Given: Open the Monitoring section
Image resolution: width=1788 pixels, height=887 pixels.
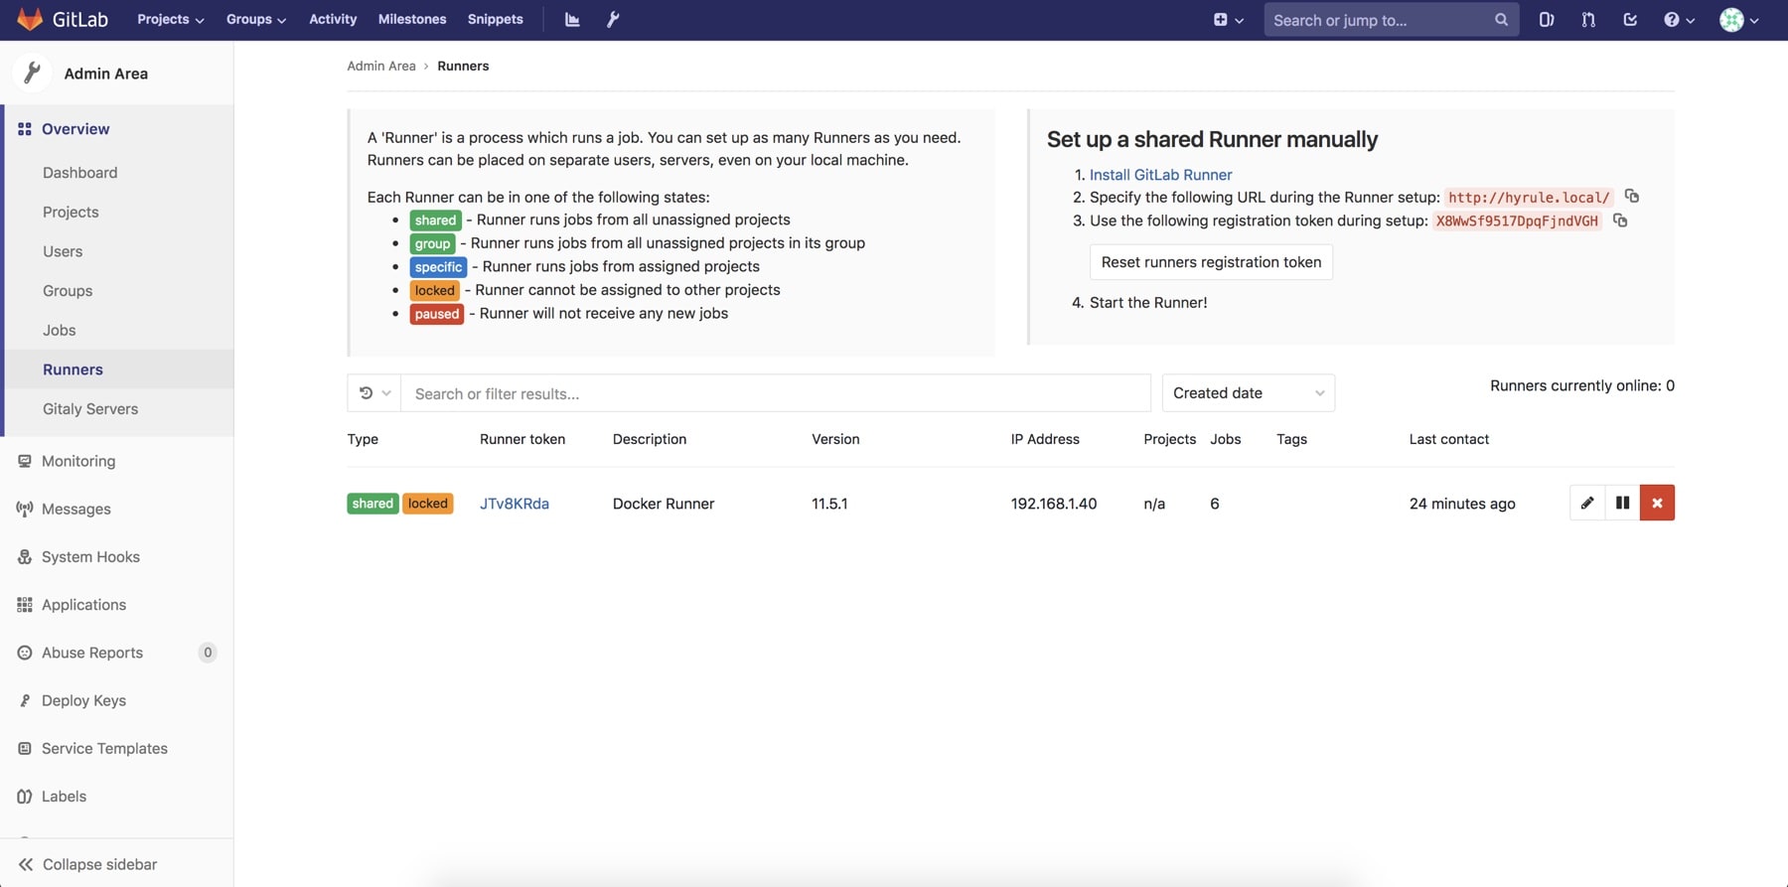Looking at the screenshot, I should click(78, 461).
